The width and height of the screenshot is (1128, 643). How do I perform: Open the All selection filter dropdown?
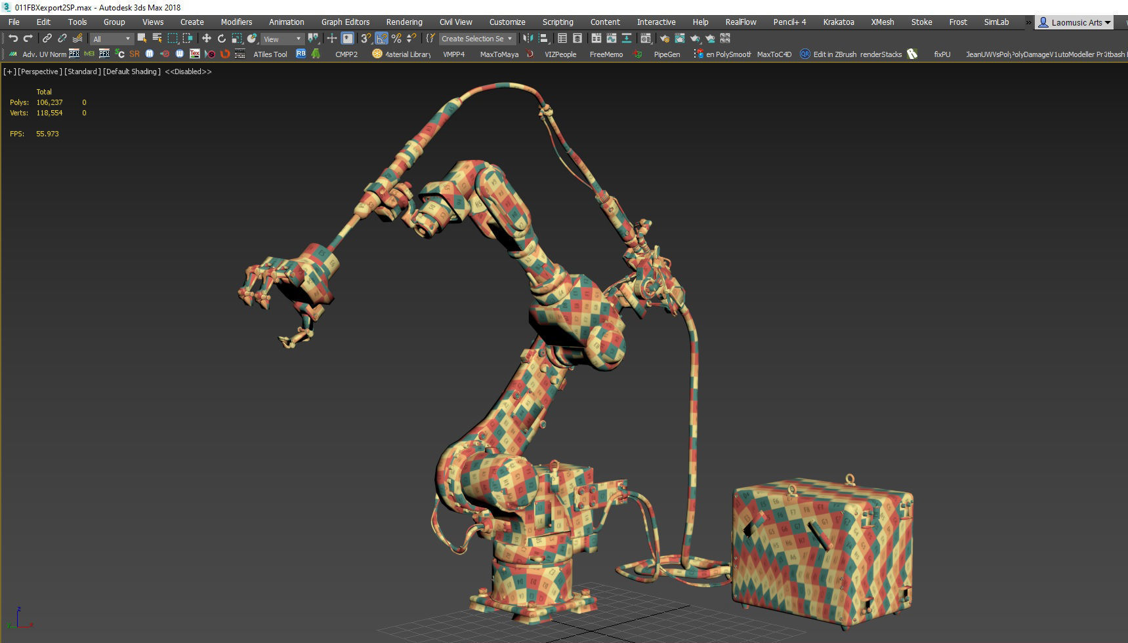(112, 39)
